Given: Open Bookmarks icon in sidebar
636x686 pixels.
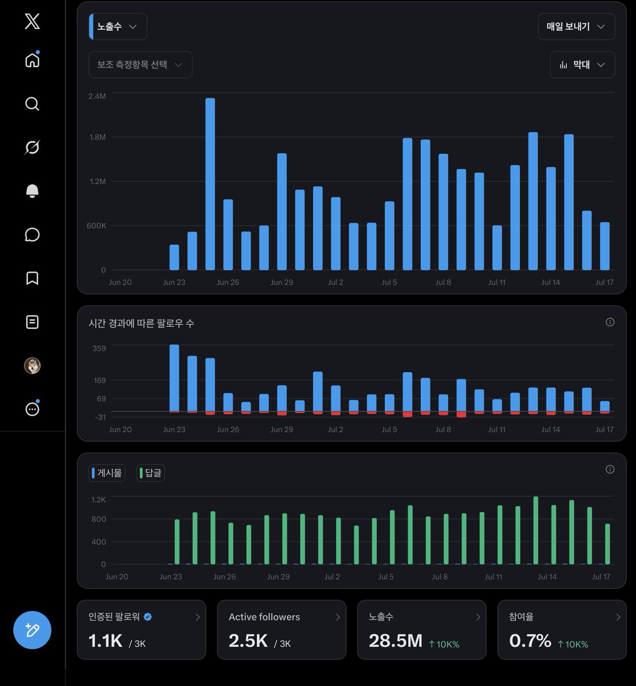Looking at the screenshot, I should (x=33, y=278).
